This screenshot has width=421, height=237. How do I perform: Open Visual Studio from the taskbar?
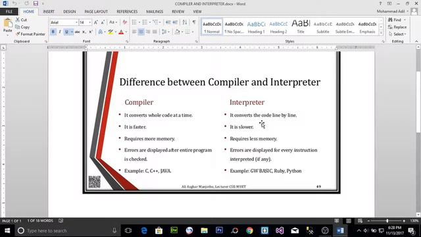click(x=280, y=230)
